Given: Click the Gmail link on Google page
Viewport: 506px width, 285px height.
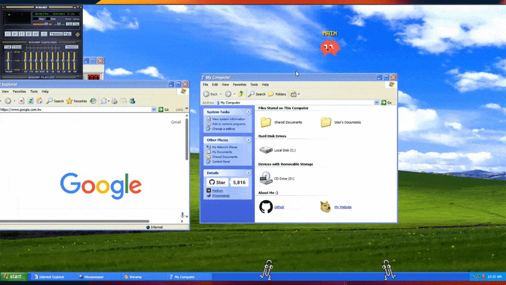Looking at the screenshot, I should (176, 122).
